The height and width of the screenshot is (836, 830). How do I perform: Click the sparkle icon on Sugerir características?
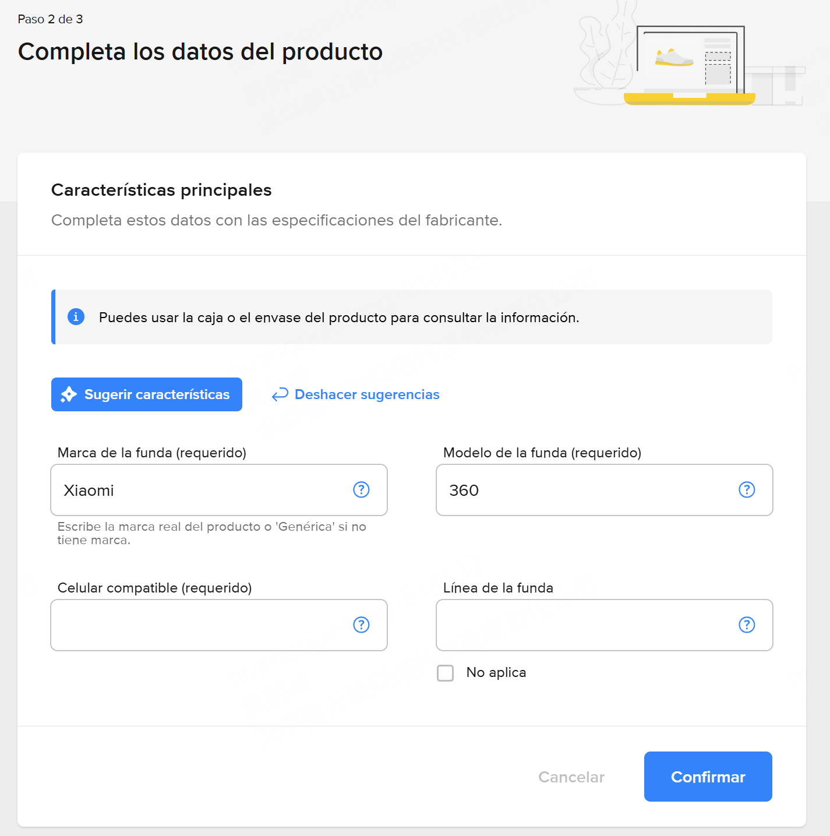click(68, 394)
